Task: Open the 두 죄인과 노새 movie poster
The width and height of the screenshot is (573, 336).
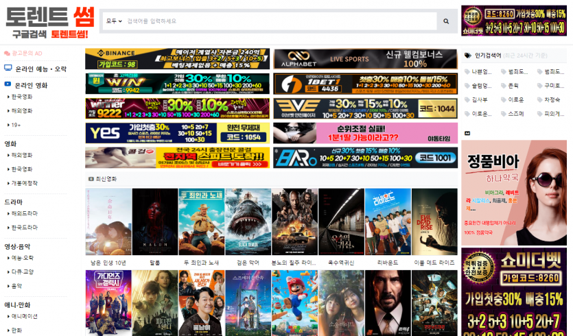Action: click(201, 221)
